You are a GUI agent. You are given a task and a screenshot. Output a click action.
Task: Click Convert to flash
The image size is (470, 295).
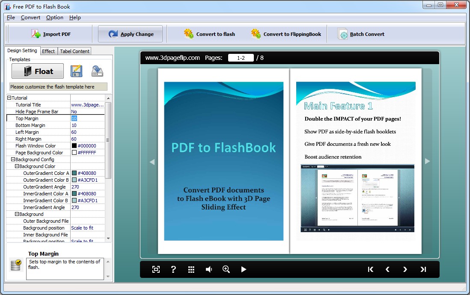pyautogui.click(x=209, y=34)
